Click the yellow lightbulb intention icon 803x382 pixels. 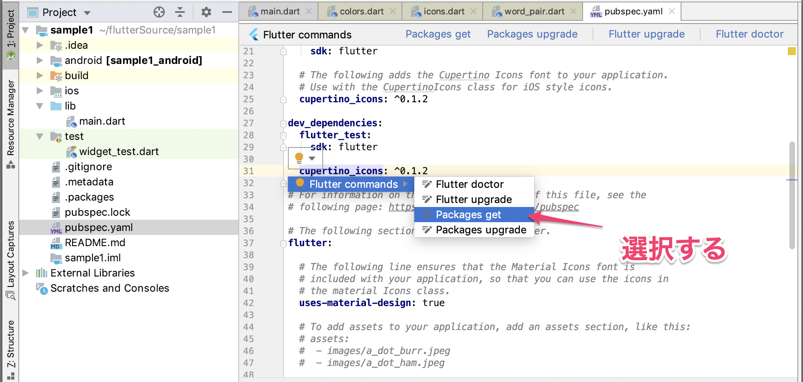tap(299, 157)
